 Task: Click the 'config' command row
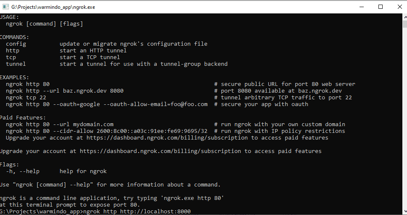click(x=107, y=44)
